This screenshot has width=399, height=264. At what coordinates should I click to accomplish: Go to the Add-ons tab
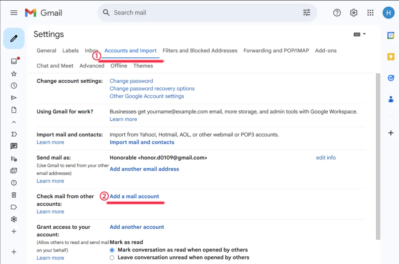(x=326, y=51)
